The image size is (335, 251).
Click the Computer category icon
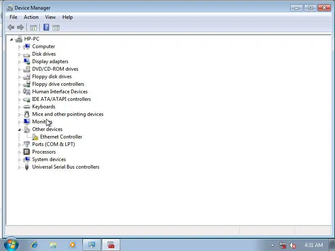(27, 46)
